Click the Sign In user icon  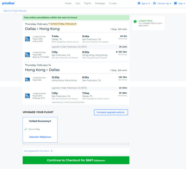point(139,3)
